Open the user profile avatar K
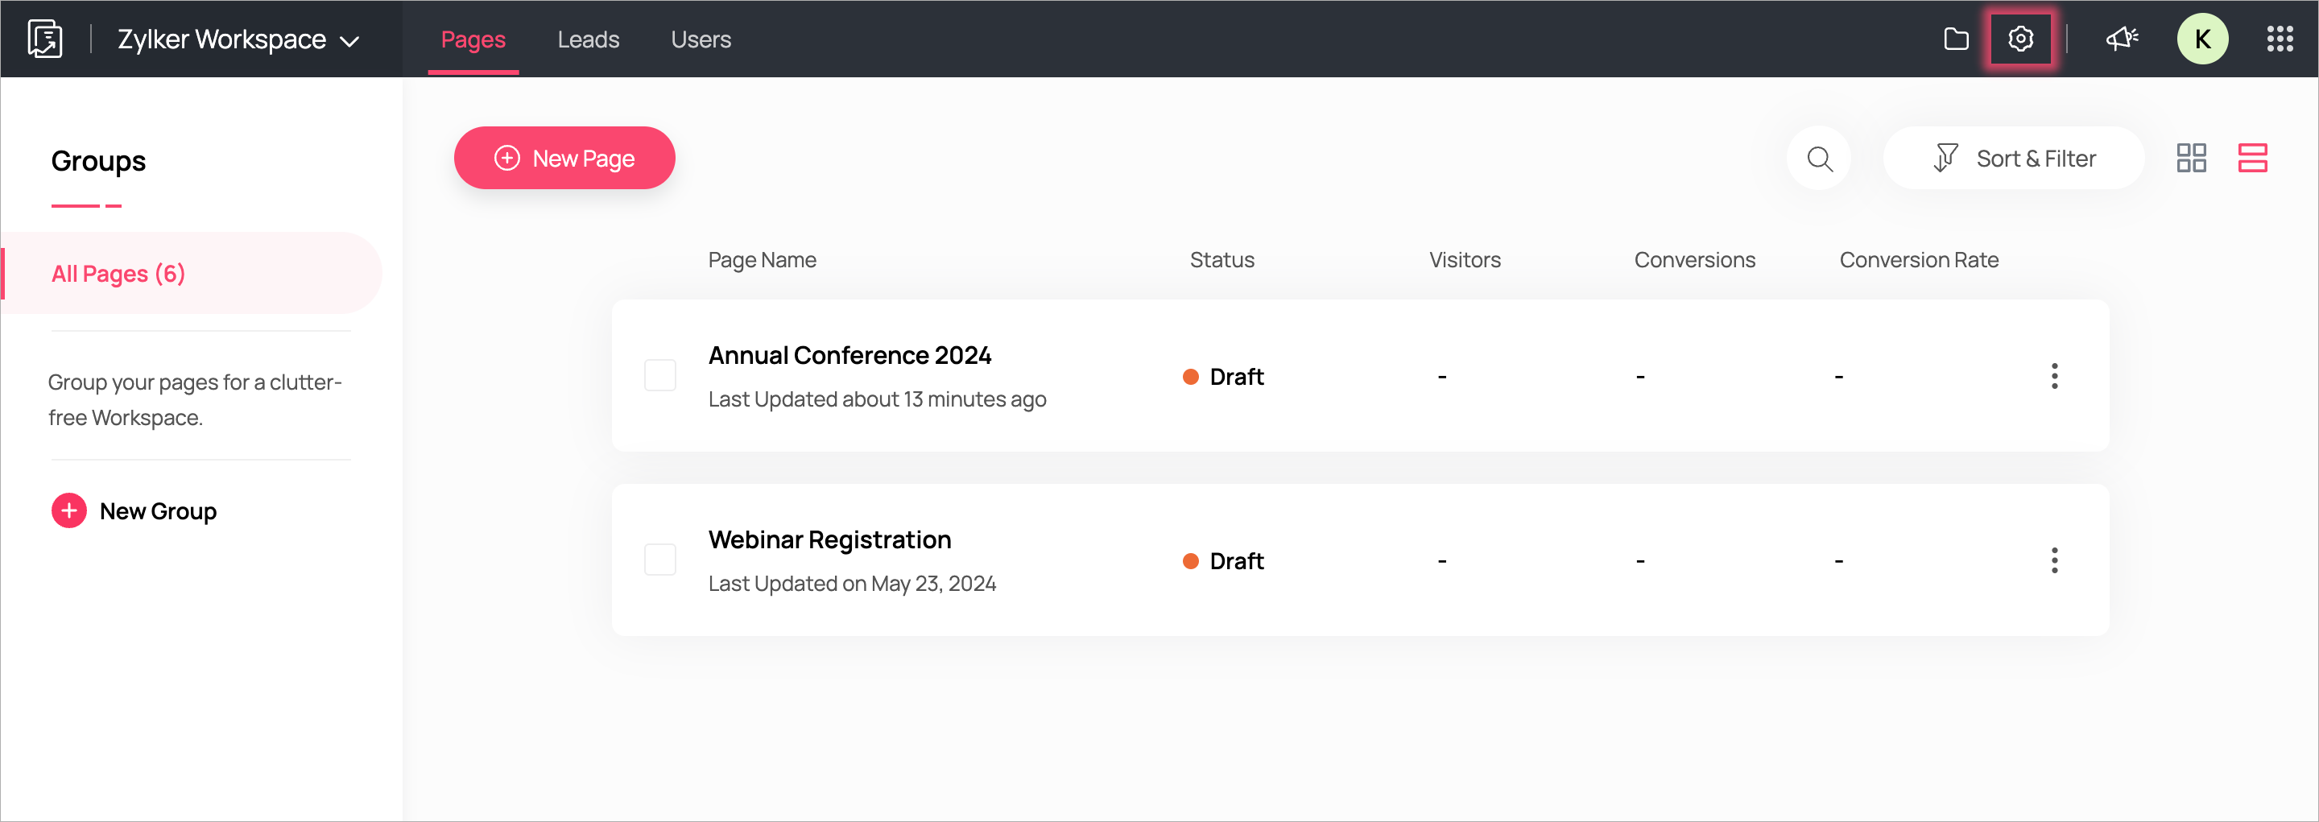The width and height of the screenshot is (2319, 822). point(2202,39)
